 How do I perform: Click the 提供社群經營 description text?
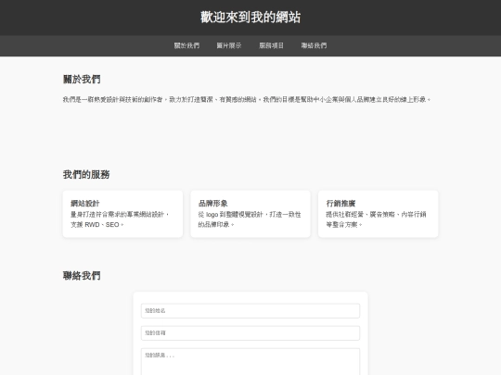(x=376, y=219)
